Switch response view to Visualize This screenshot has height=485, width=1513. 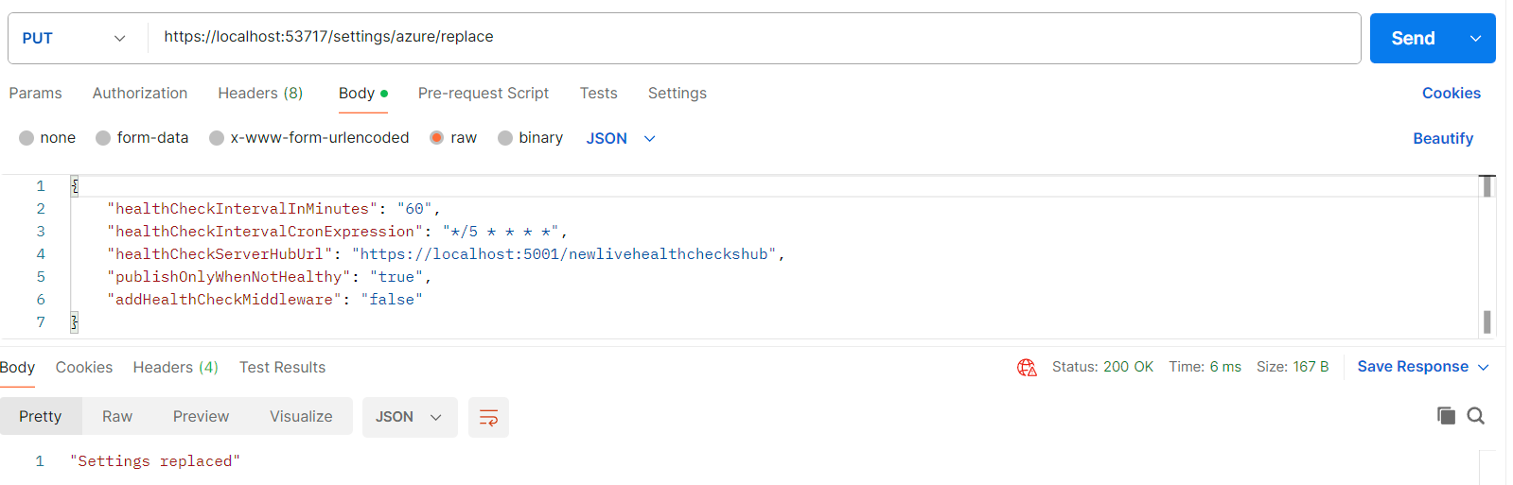(301, 416)
